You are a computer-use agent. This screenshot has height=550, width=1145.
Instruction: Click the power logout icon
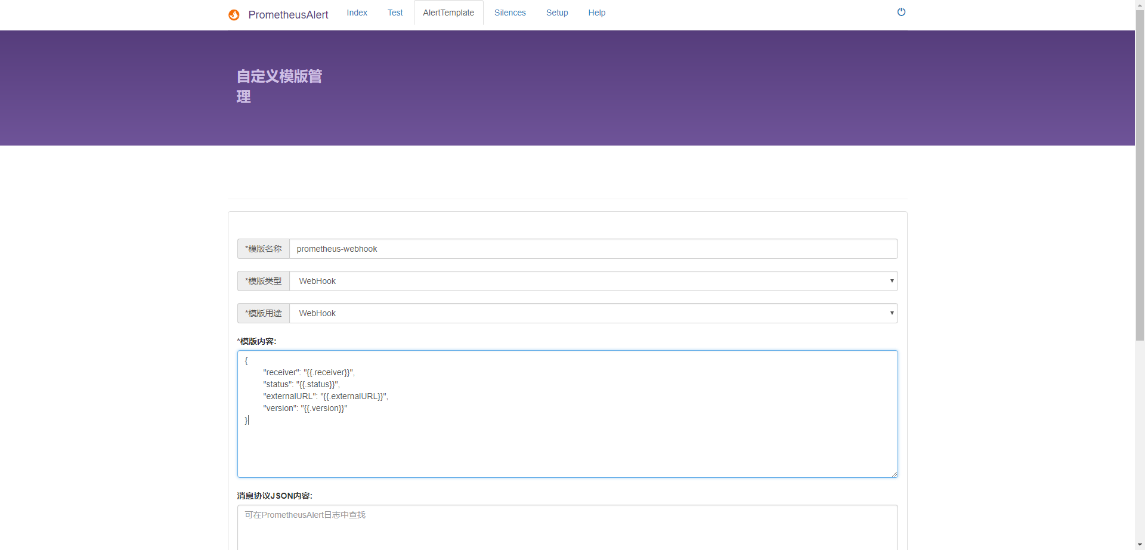(x=901, y=12)
